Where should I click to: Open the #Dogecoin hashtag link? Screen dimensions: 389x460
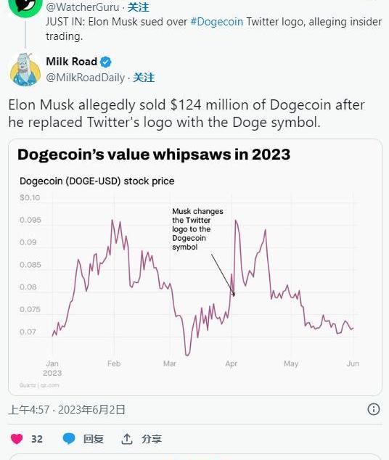217,22
